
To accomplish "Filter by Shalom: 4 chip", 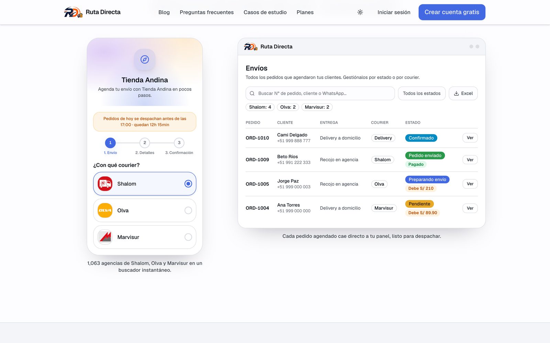I will point(260,107).
